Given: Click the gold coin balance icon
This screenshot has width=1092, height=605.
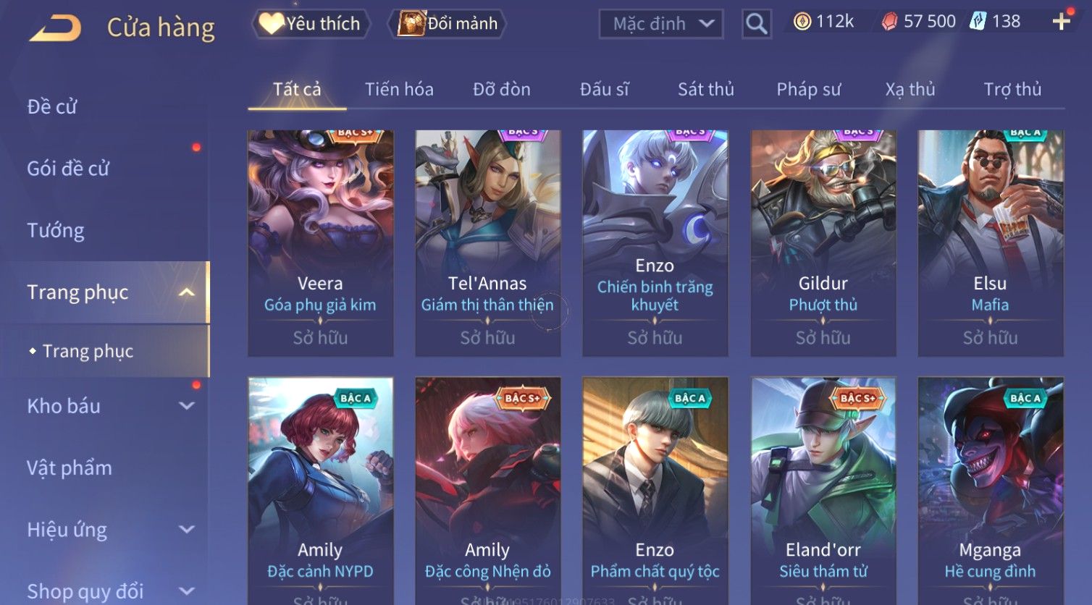Looking at the screenshot, I should [802, 22].
